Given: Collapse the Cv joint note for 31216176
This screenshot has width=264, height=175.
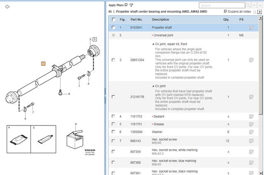Looking at the screenshot, I should pos(153,85).
